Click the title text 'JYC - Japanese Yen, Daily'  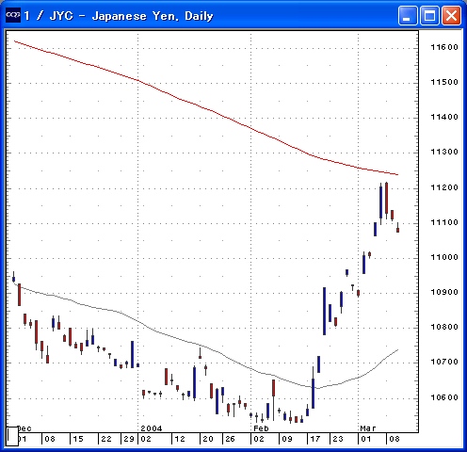coord(132,16)
